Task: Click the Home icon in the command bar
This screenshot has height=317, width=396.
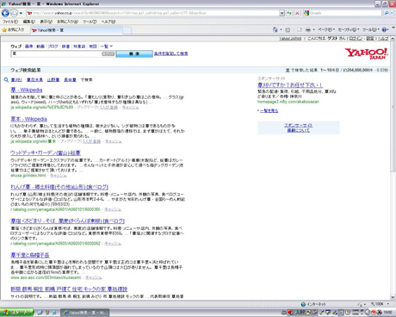Action: point(275,29)
